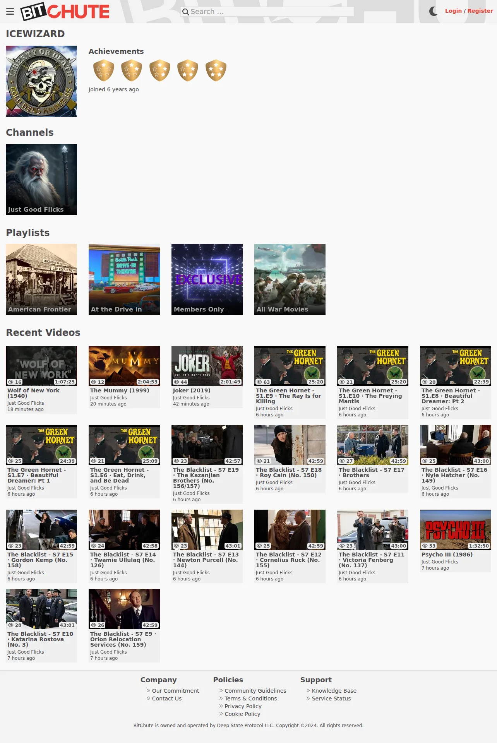
Task: Toggle dark mode moon icon
Action: point(434,11)
